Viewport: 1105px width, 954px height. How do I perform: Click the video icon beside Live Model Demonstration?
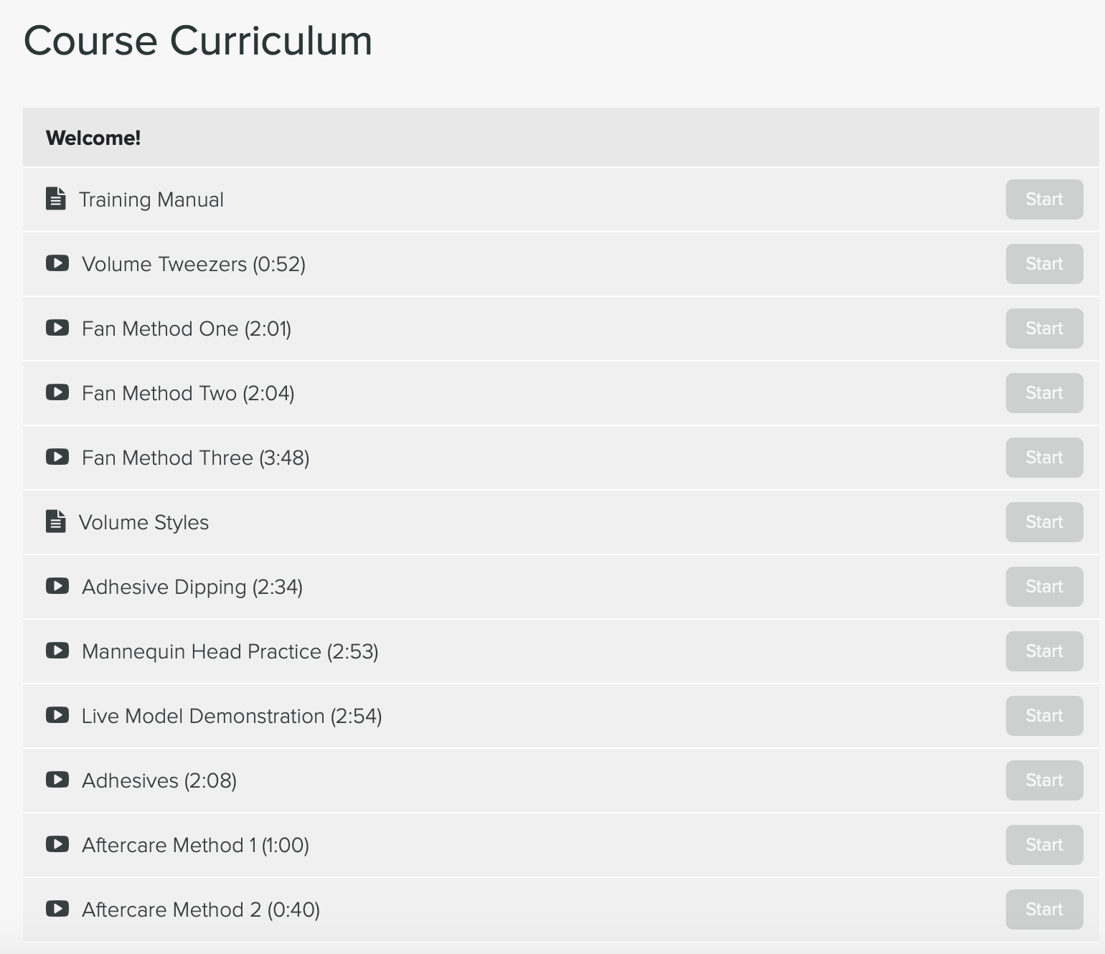[57, 715]
